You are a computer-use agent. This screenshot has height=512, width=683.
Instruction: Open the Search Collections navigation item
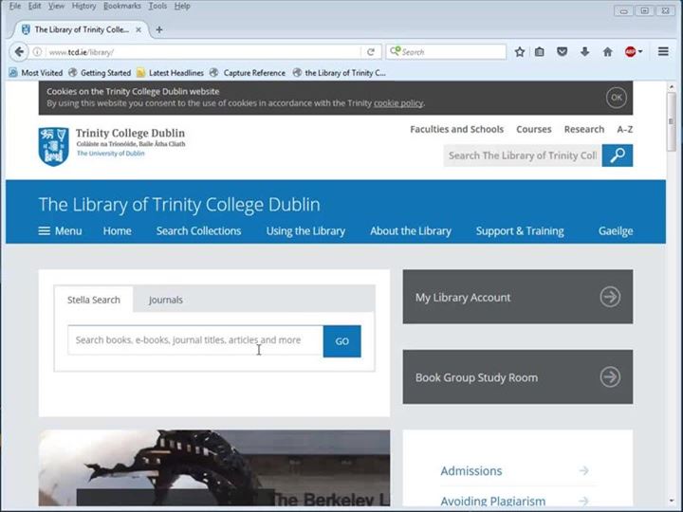[x=198, y=230]
